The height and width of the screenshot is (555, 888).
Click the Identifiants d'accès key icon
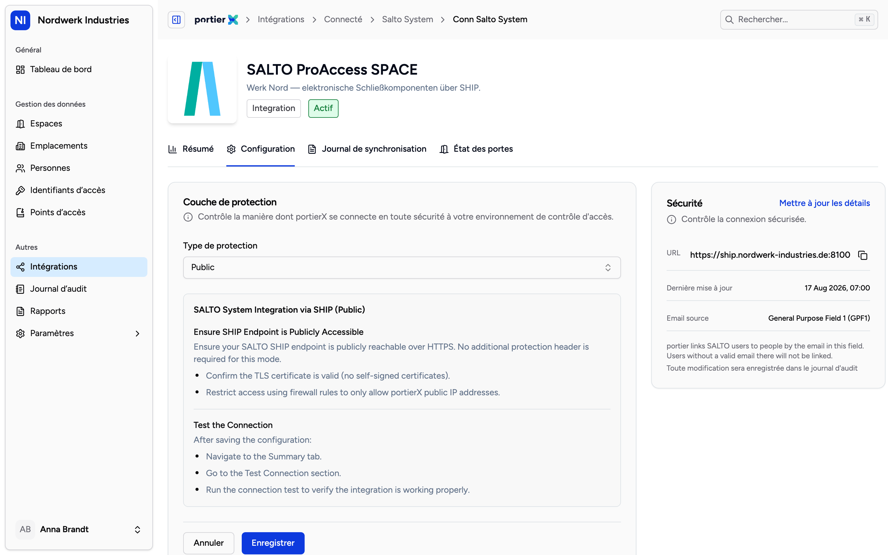pos(20,191)
